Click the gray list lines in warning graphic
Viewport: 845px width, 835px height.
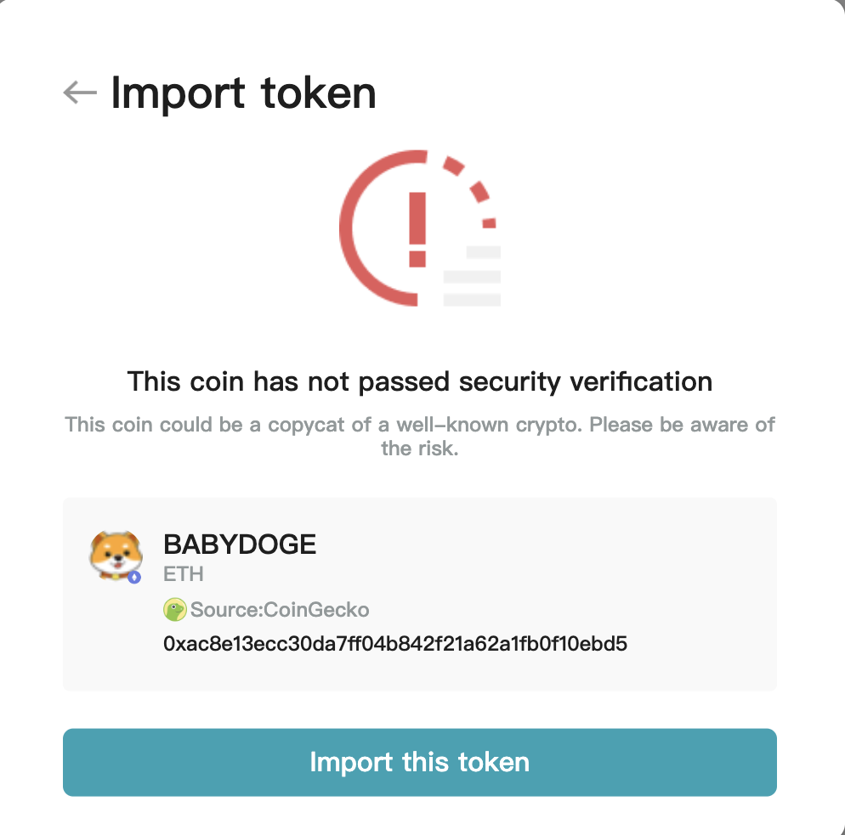473,277
